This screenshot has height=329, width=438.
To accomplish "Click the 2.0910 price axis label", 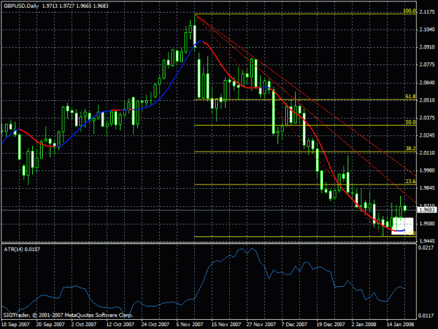I will click(x=427, y=47).
